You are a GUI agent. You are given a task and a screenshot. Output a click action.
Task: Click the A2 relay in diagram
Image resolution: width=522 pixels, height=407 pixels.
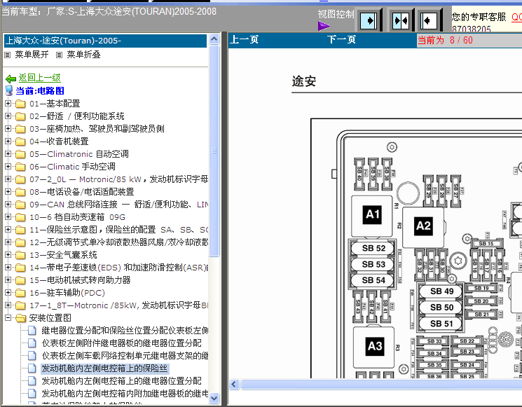coord(423,226)
